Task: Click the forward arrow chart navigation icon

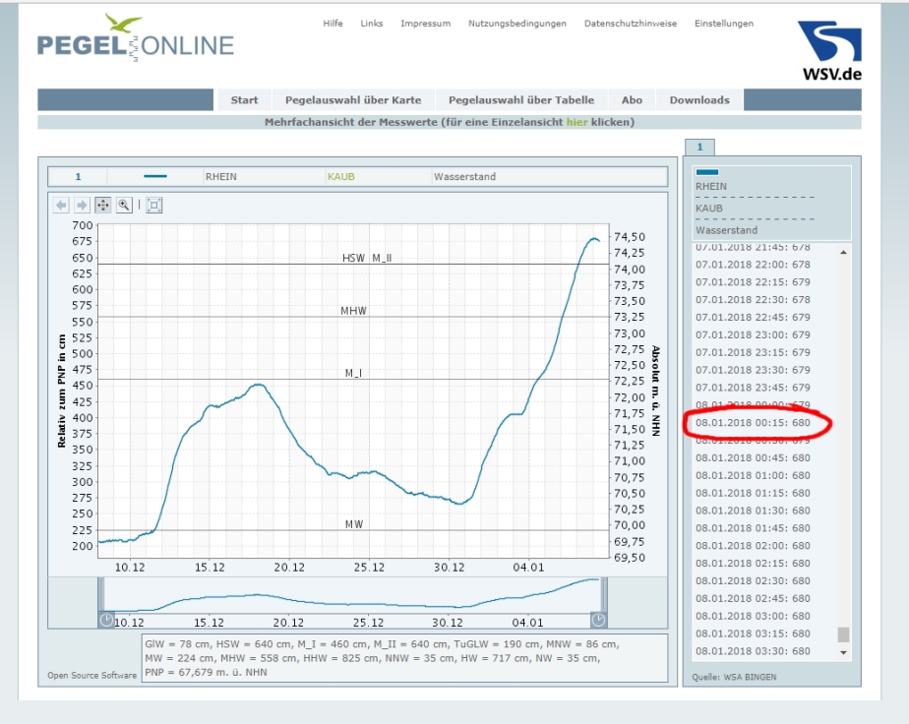Action: click(82, 206)
